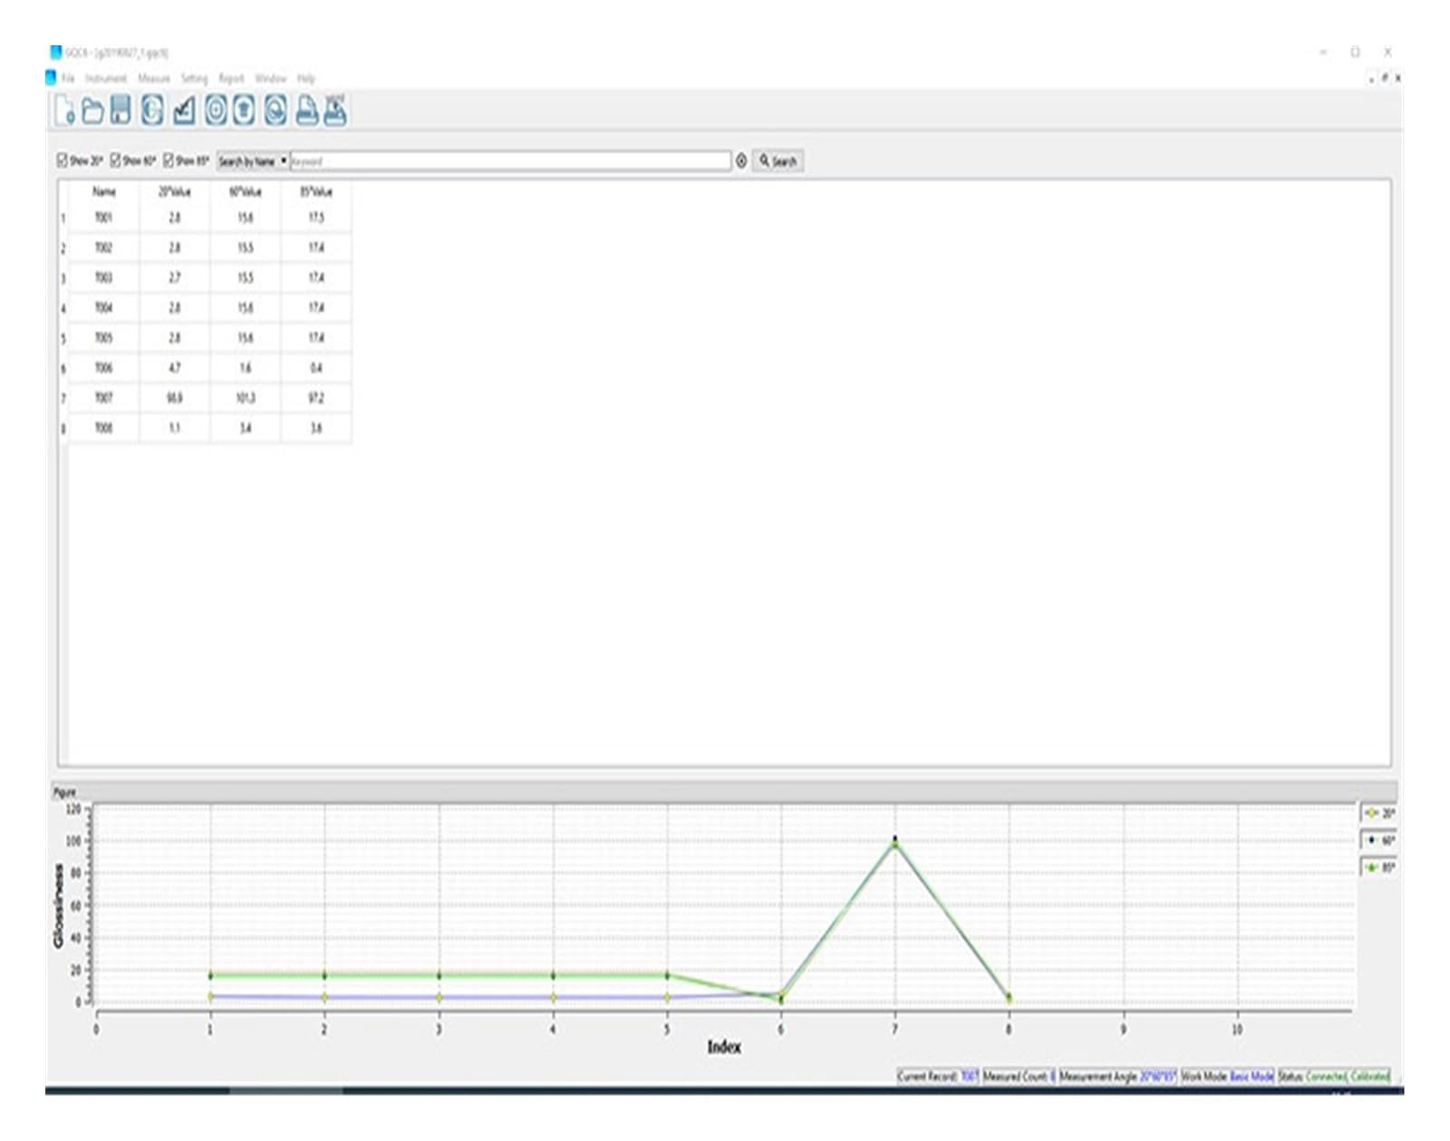1450x1141 pixels.
Task: Open the Help menu
Action: point(306,79)
